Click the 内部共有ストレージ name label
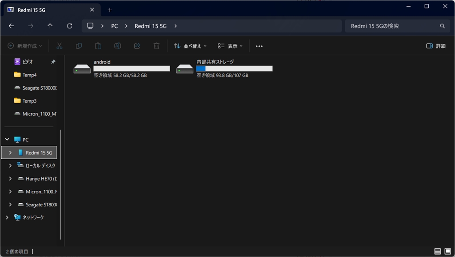Screen dimensions: 455x257 click(x=215, y=61)
